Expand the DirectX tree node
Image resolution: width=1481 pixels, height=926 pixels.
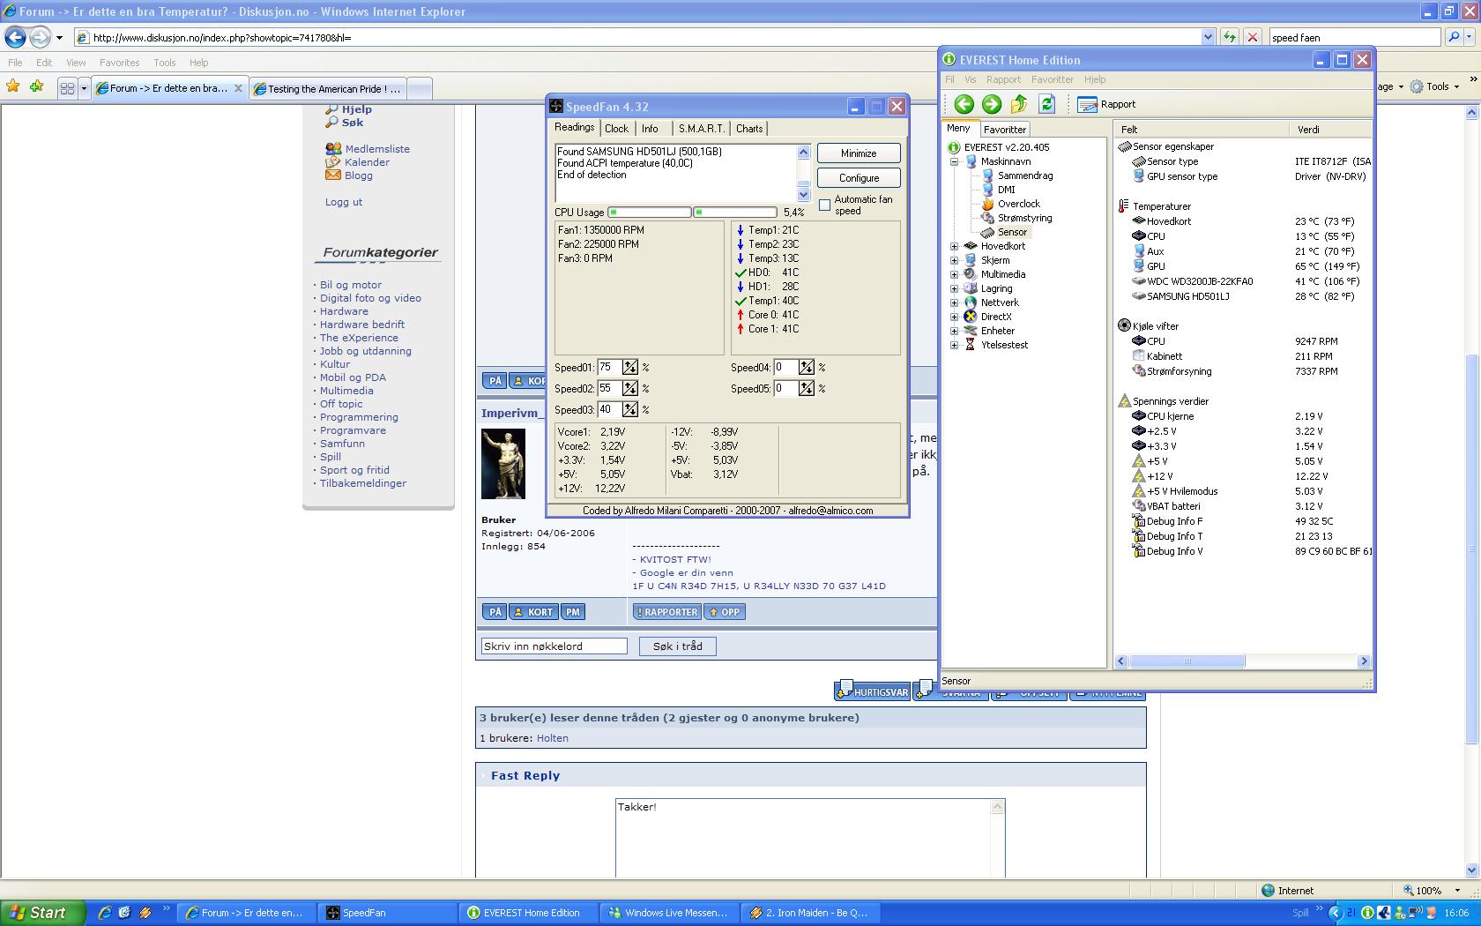954,317
